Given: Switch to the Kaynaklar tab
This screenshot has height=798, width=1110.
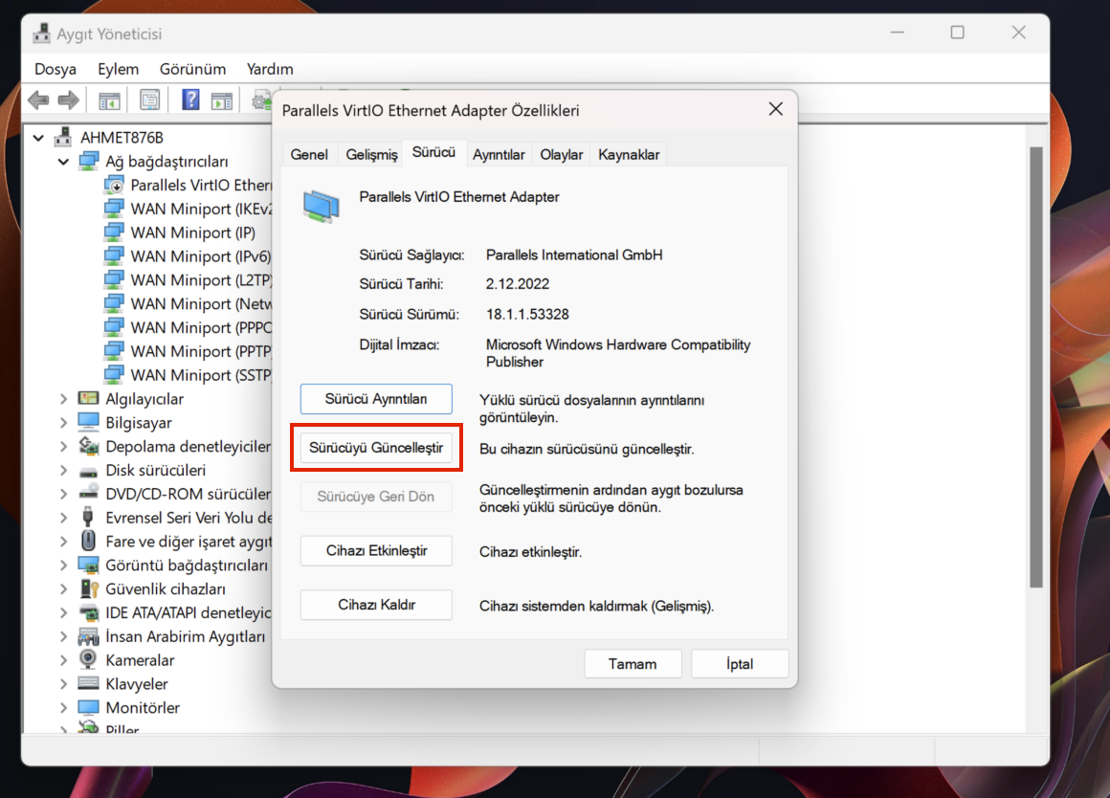Looking at the screenshot, I should 629,154.
